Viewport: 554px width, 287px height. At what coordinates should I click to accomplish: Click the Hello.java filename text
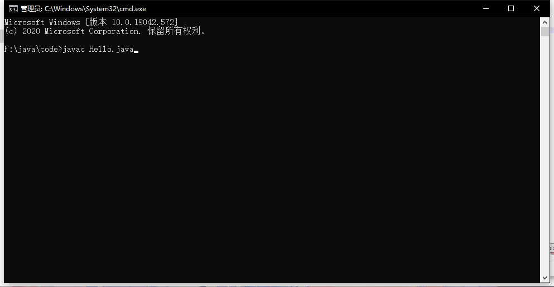click(111, 50)
